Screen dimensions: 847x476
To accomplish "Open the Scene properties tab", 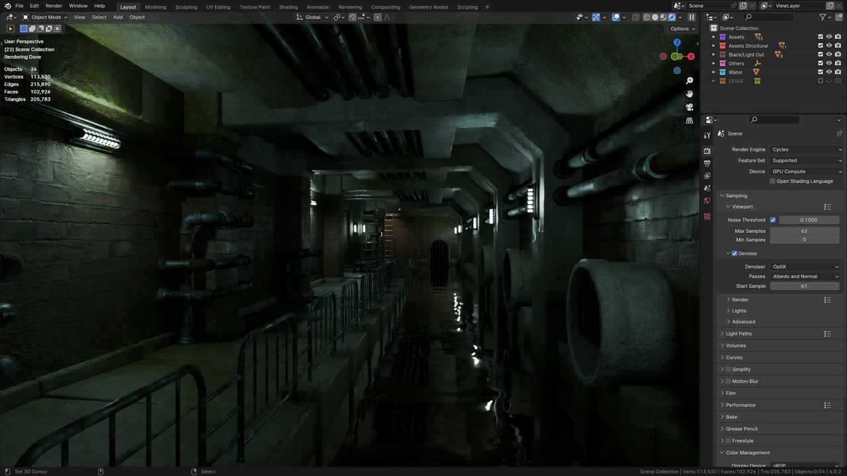I will 707,188.
